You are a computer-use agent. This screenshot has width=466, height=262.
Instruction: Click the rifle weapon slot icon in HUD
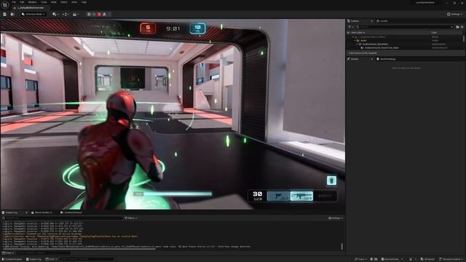tap(301, 196)
